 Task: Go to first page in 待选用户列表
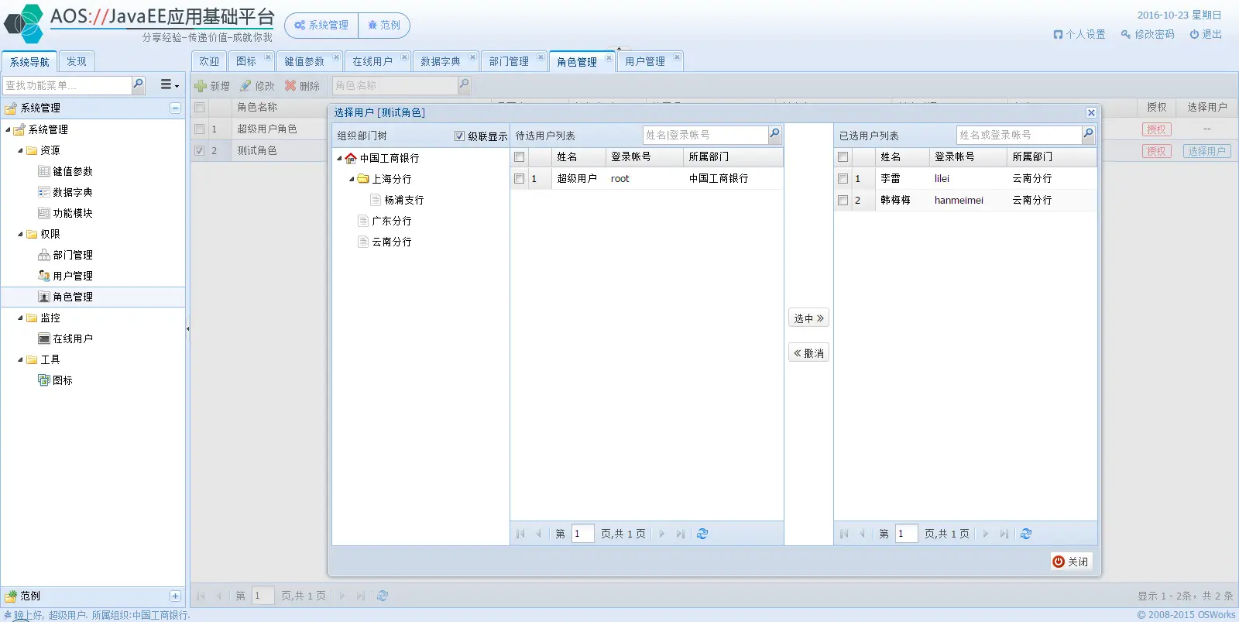click(x=520, y=534)
